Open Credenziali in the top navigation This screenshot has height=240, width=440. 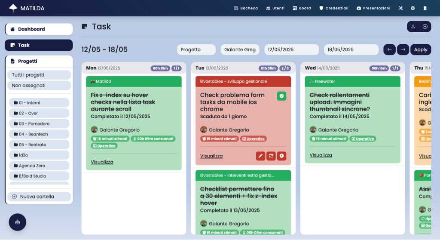point(333,8)
